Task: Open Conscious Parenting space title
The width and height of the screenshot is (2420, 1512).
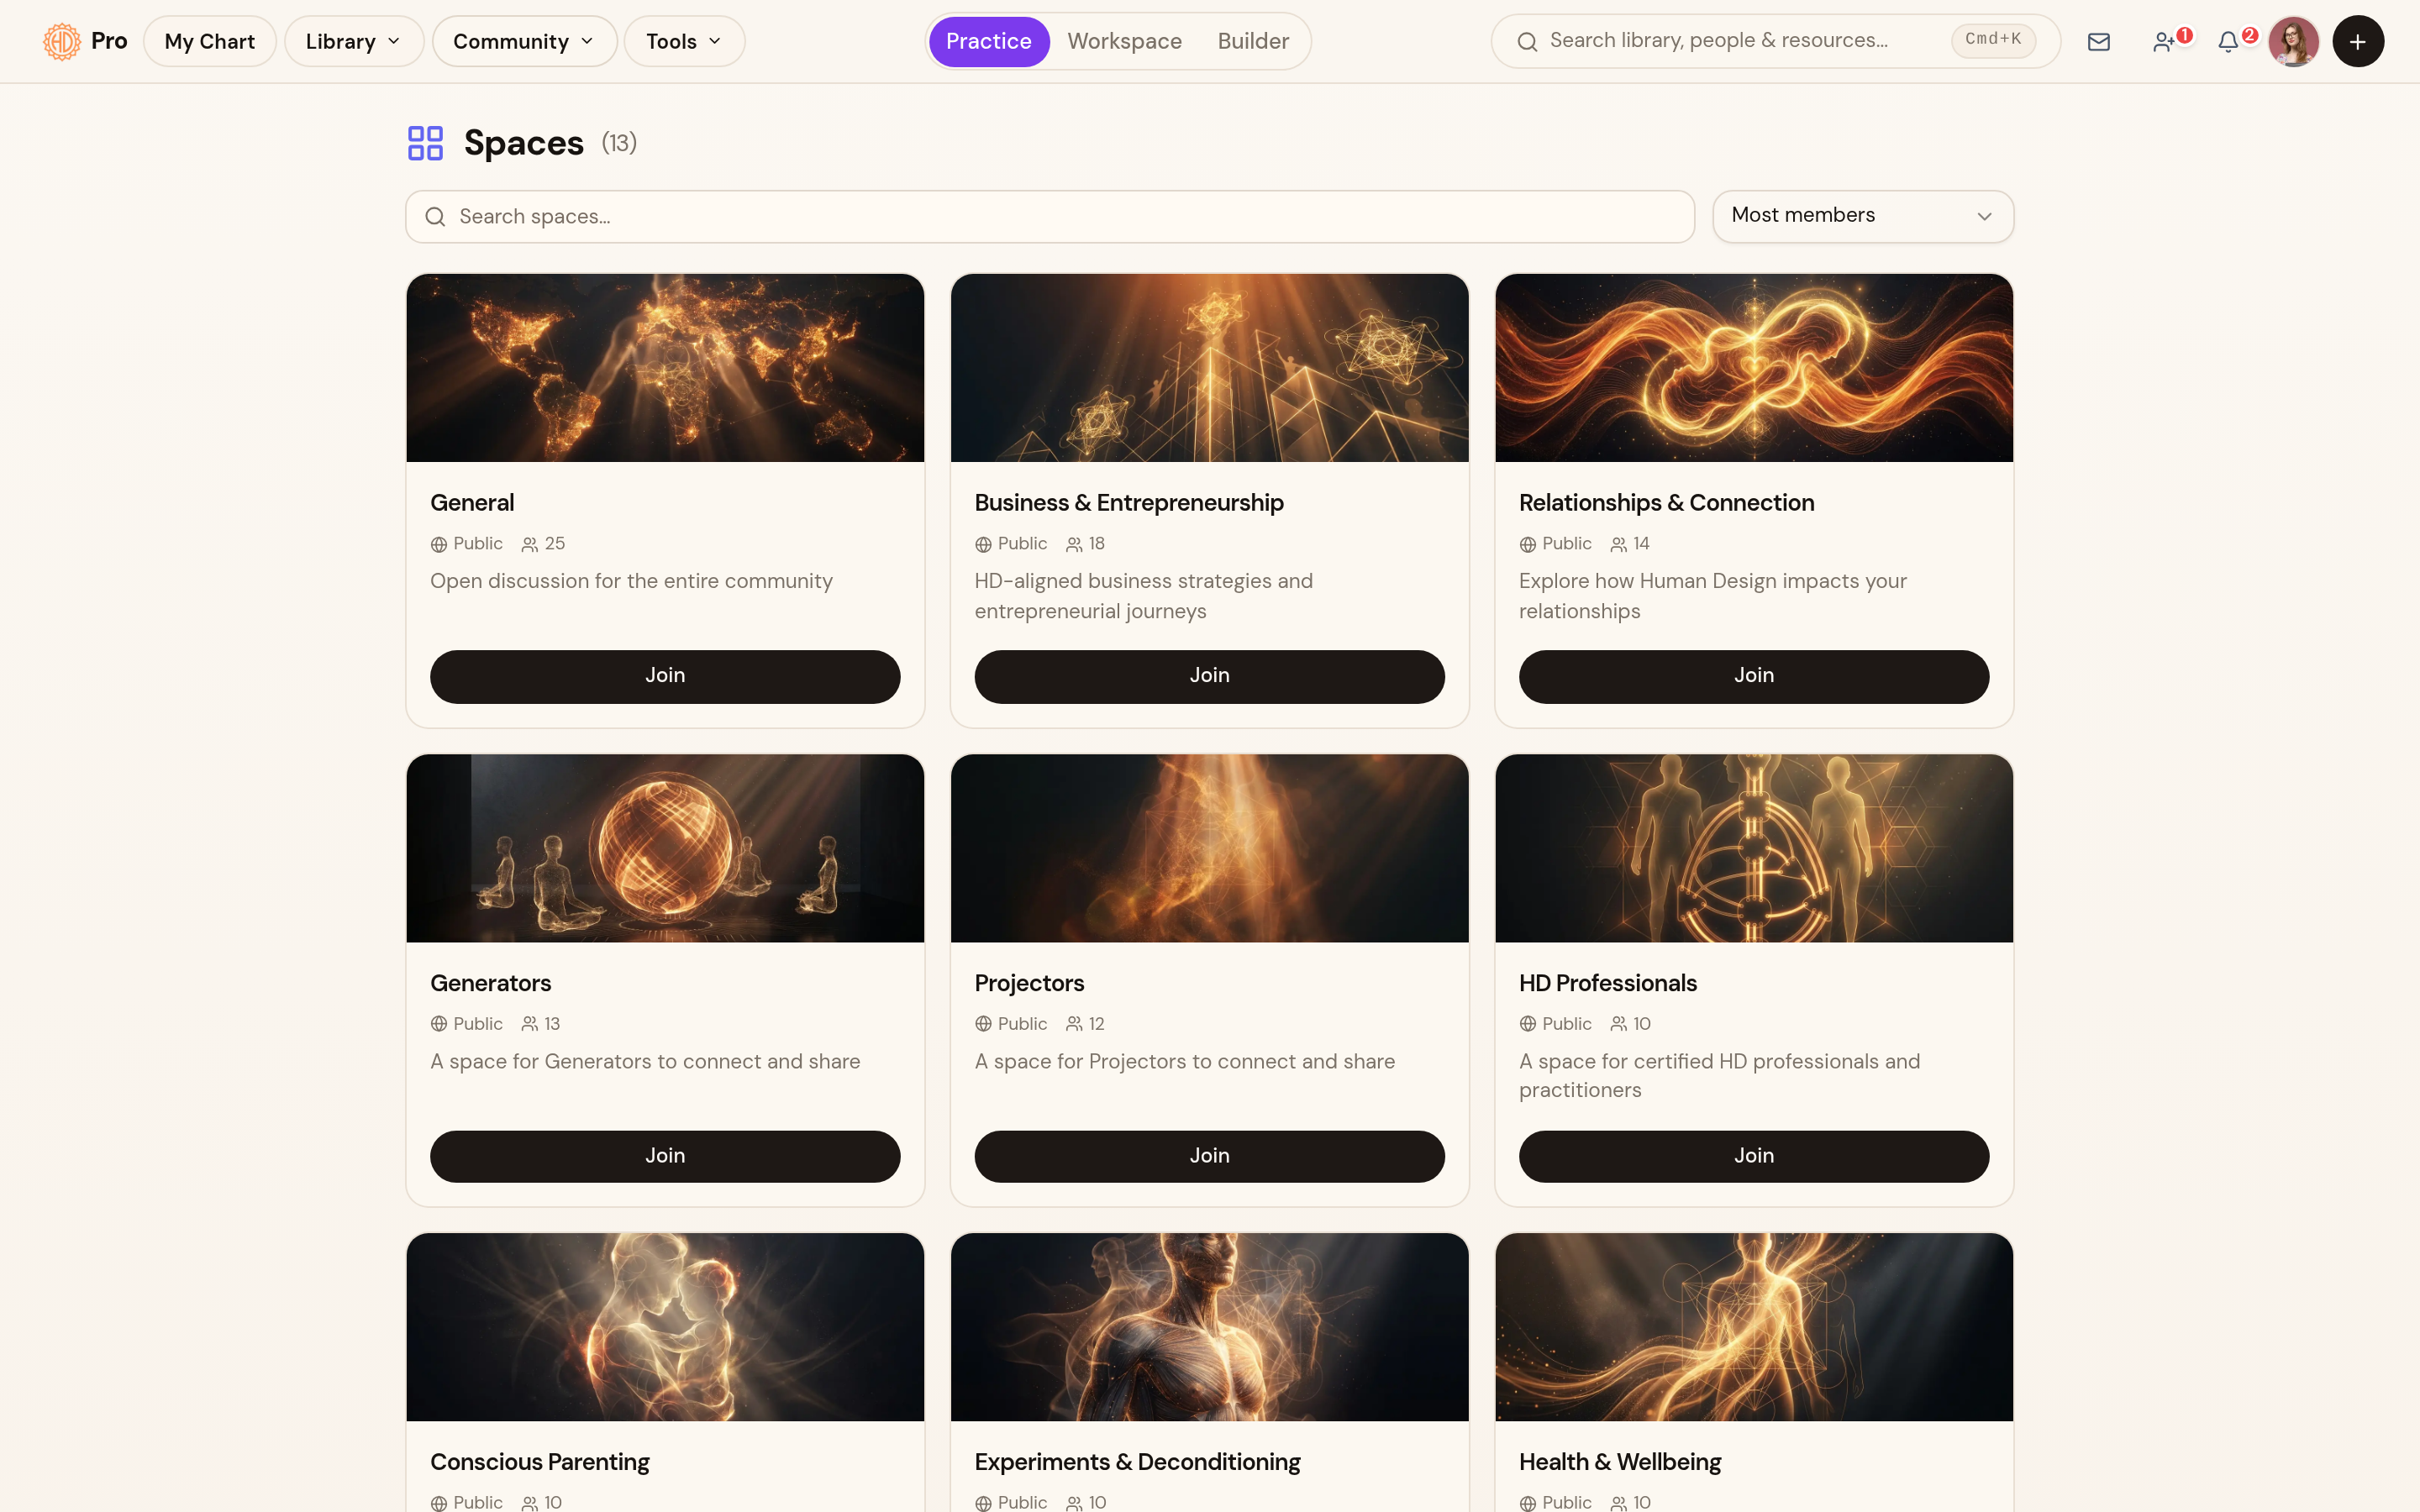Action: coord(539,1462)
